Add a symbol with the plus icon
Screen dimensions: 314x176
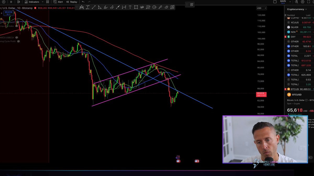(x=4, y=2)
